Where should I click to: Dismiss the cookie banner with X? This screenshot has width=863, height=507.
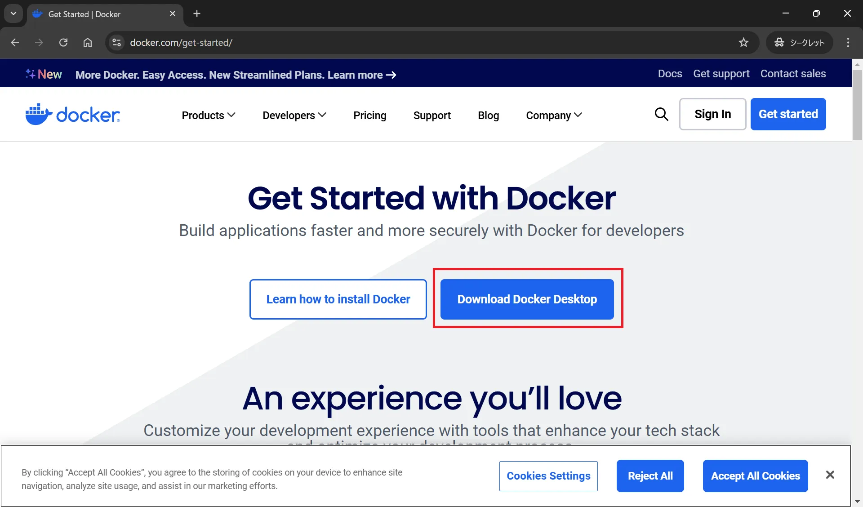pyautogui.click(x=830, y=475)
